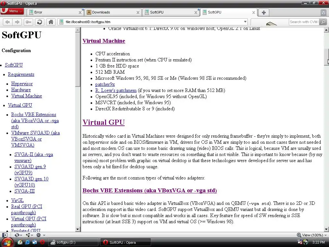Open the patcher9x link

[105, 84]
